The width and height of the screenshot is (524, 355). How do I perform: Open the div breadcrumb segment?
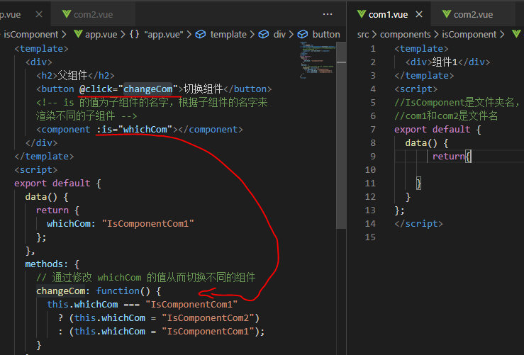(279, 35)
